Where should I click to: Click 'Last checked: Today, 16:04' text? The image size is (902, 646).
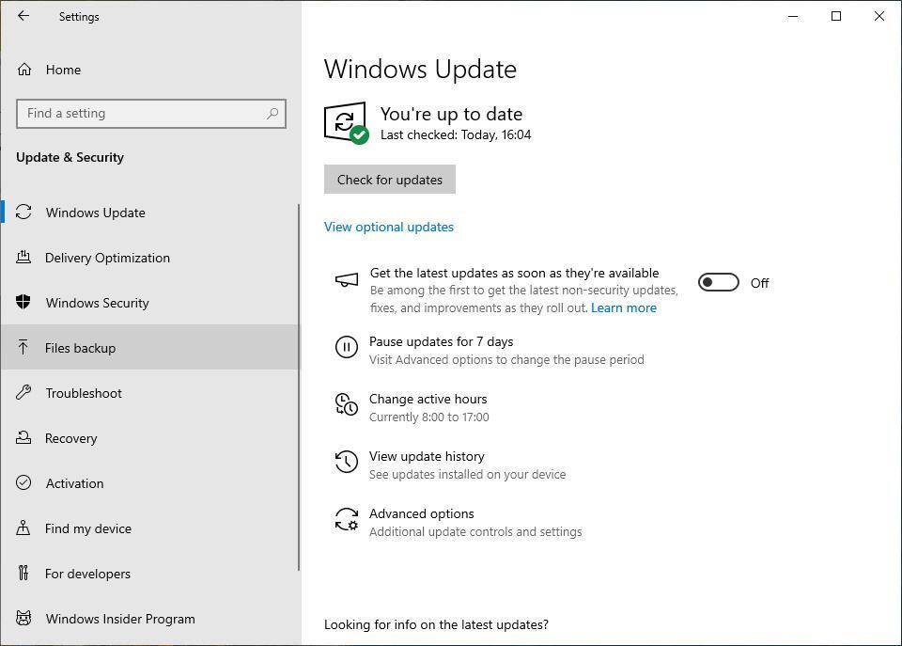[456, 134]
